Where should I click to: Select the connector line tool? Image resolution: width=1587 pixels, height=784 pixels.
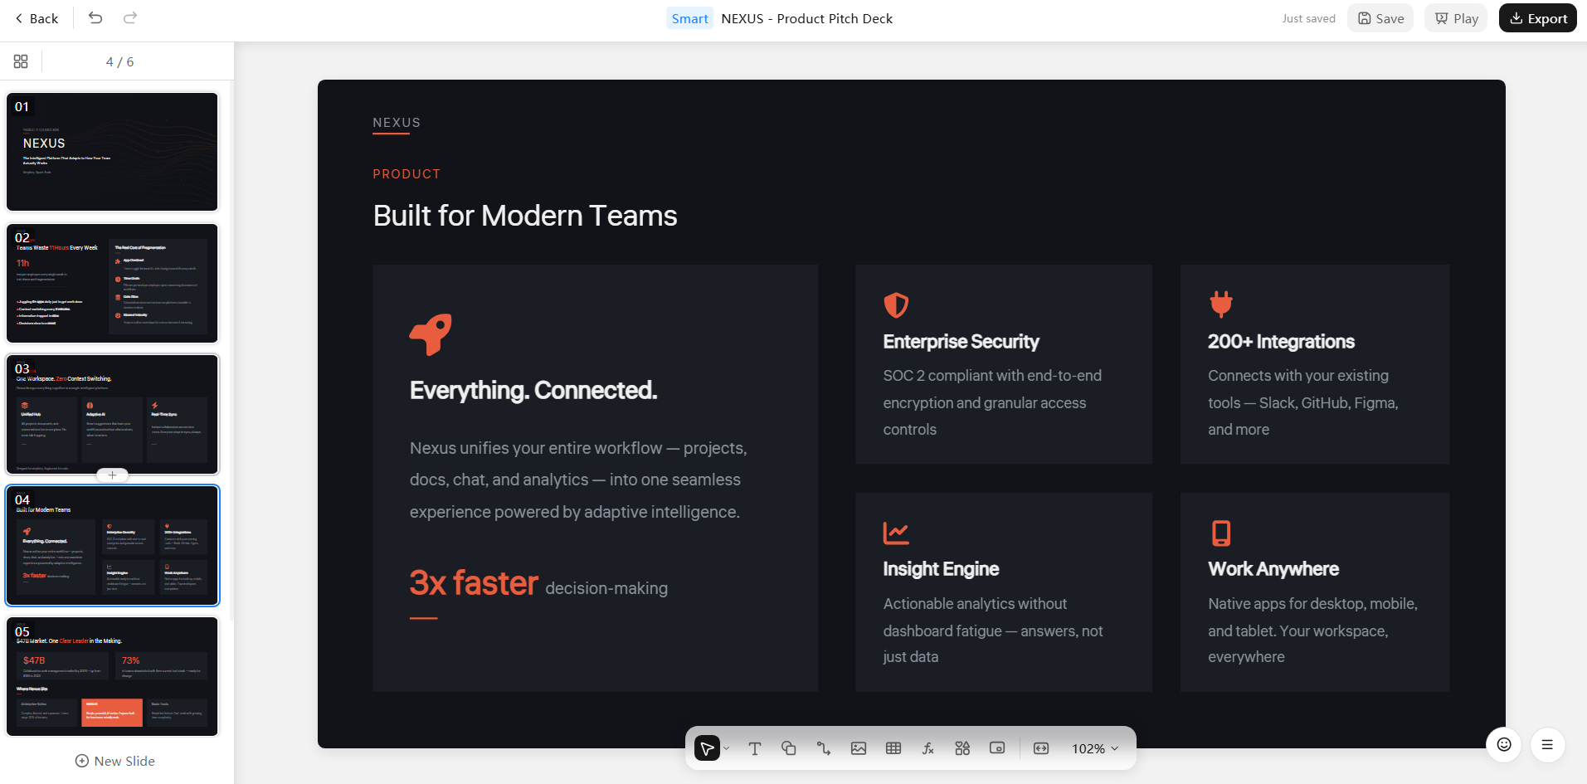point(824,748)
